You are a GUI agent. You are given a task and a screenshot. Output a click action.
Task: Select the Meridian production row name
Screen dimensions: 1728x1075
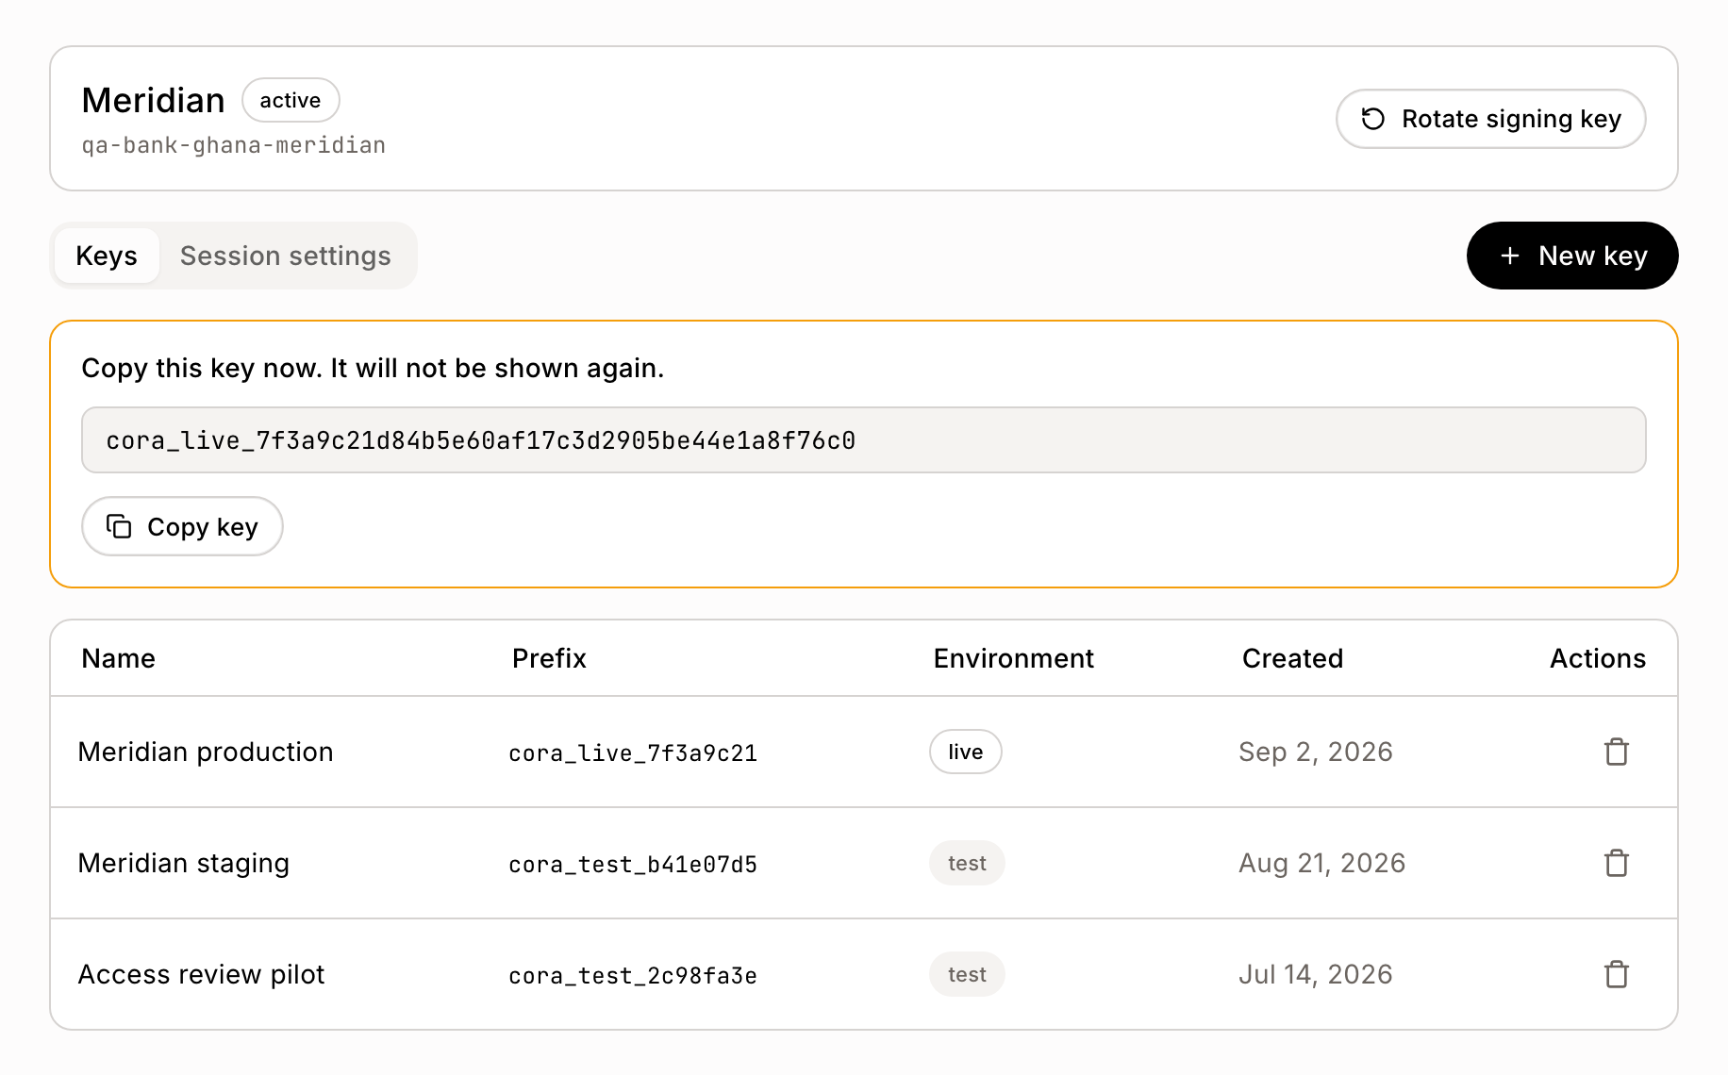coord(206,752)
